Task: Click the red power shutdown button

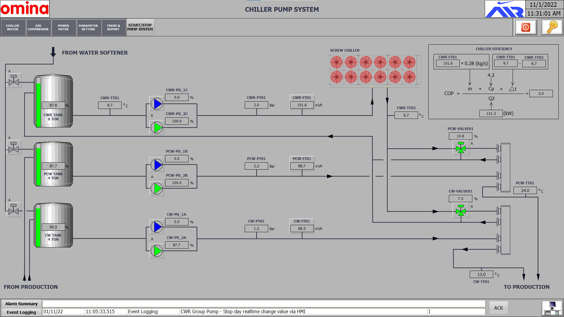Action: tap(526, 27)
